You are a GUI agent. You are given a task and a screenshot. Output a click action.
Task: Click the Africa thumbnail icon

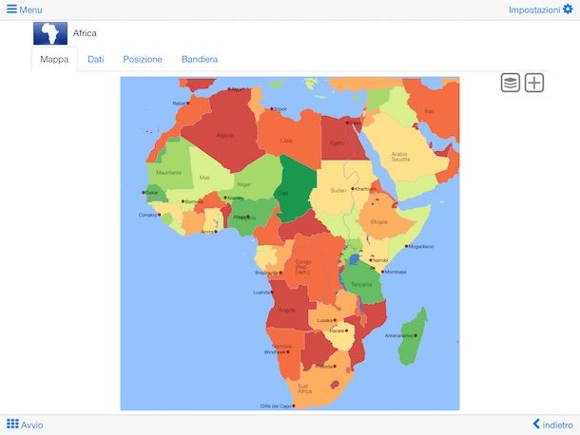50,33
